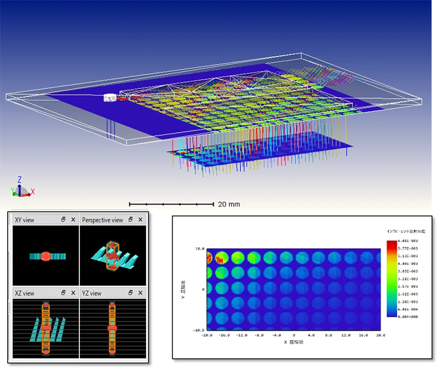Click the float icon on XZ view
The image size is (438, 369).
pyautogui.click(x=64, y=293)
